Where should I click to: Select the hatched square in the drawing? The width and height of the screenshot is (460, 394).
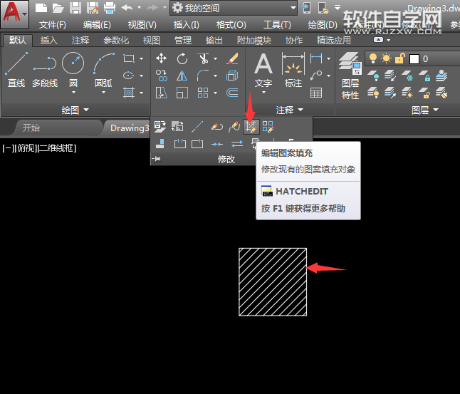273,281
